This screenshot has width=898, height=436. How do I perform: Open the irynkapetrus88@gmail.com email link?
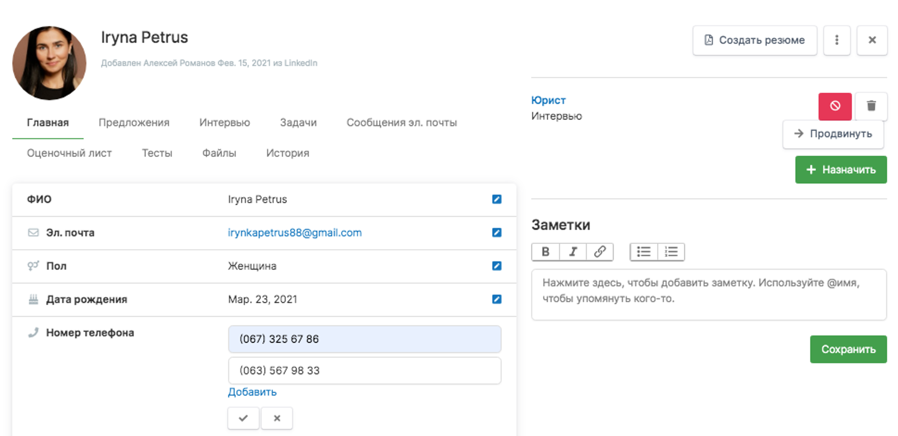(x=295, y=233)
